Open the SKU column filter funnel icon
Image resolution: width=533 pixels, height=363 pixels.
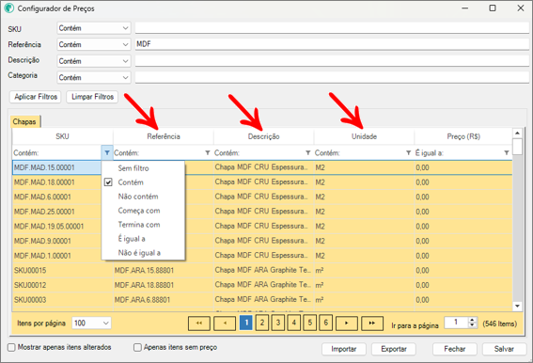pos(107,152)
